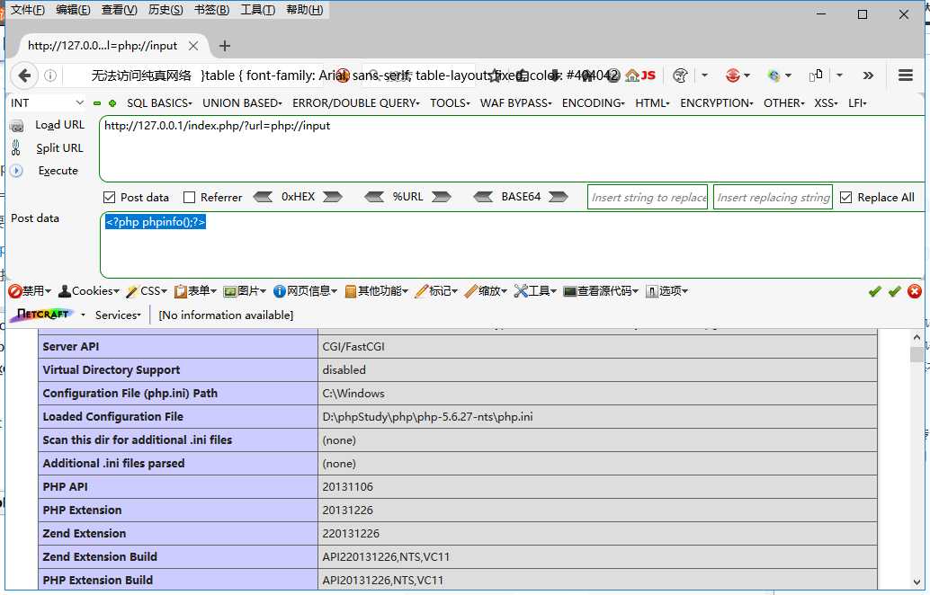Click the Zend Extension Build row label
The image size is (930, 595).
click(100, 557)
